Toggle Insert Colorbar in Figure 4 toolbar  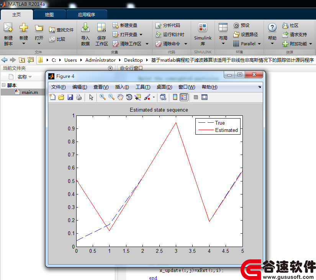[x=175, y=97]
